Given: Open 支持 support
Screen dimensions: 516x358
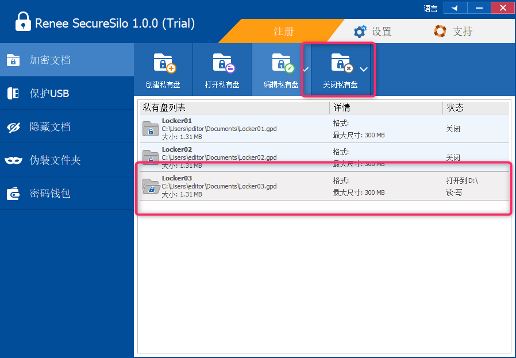Looking at the screenshot, I should click(453, 32).
